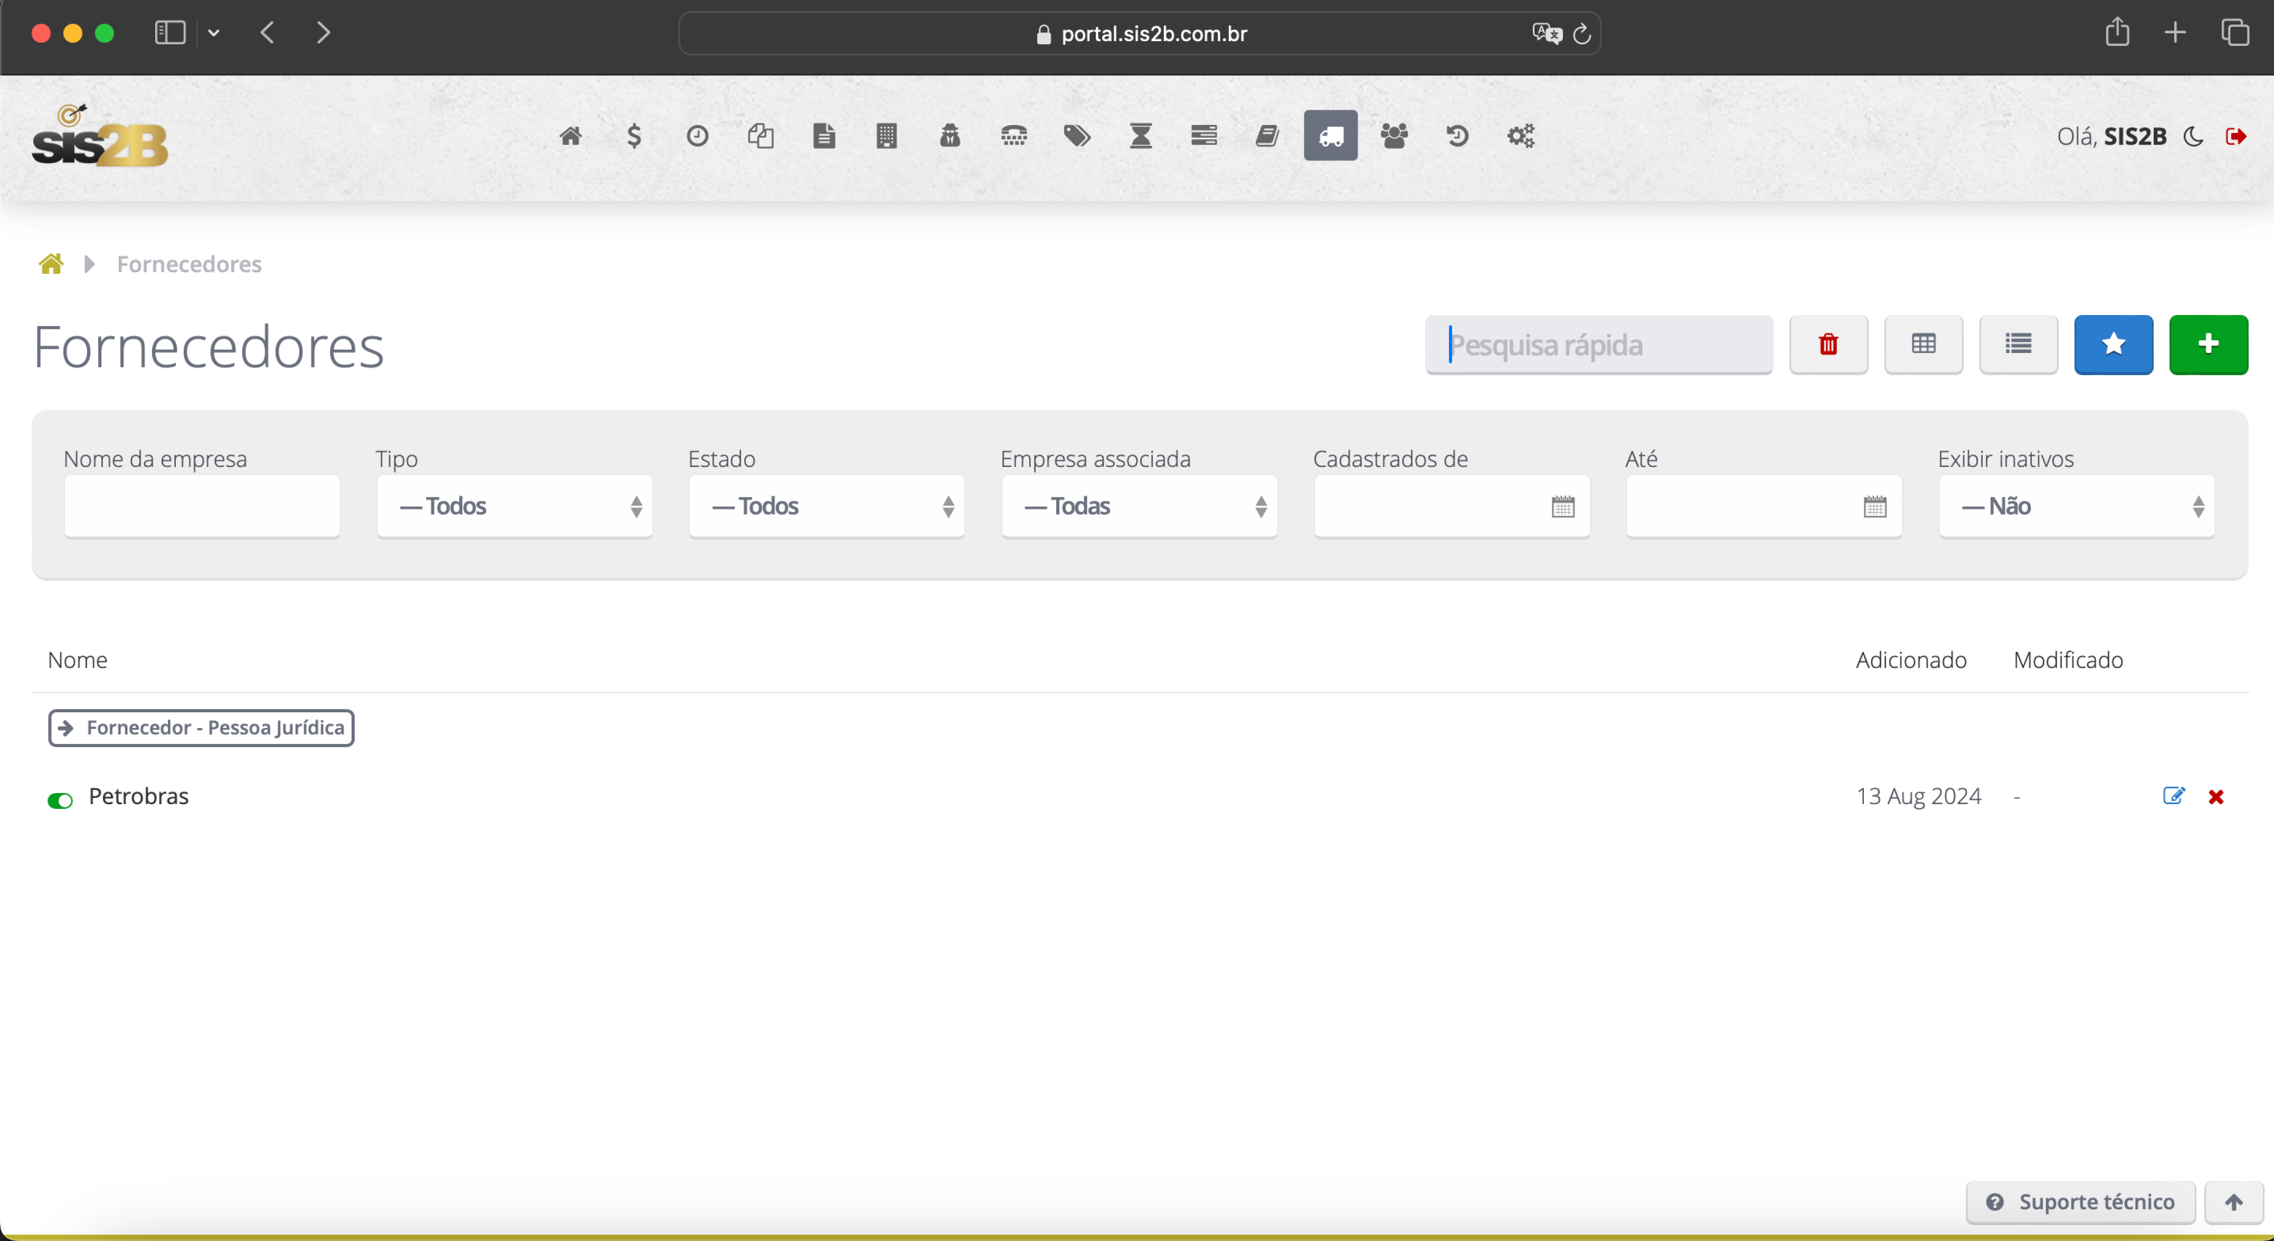Toggle dark mode moon icon
The width and height of the screenshot is (2274, 1241).
click(x=2193, y=136)
